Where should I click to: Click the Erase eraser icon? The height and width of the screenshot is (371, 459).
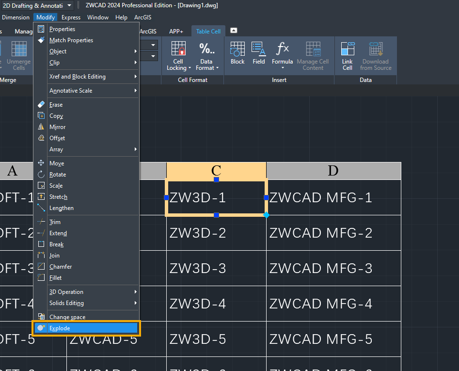click(x=41, y=105)
